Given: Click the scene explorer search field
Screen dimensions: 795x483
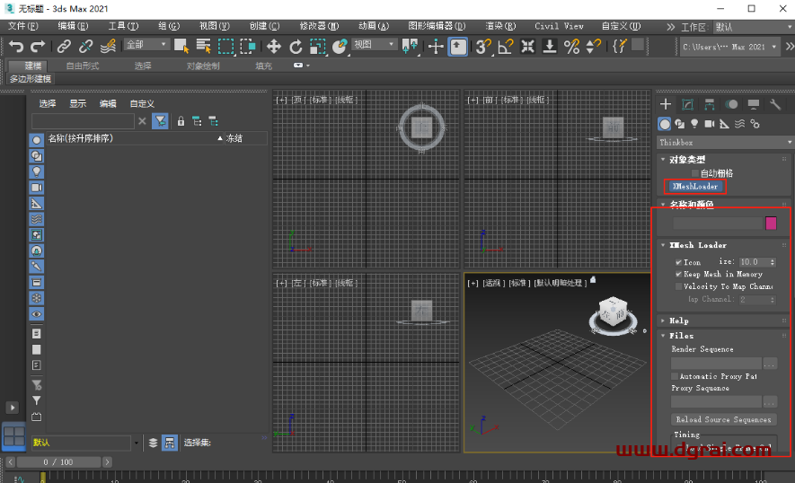Looking at the screenshot, I should (83, 121).
